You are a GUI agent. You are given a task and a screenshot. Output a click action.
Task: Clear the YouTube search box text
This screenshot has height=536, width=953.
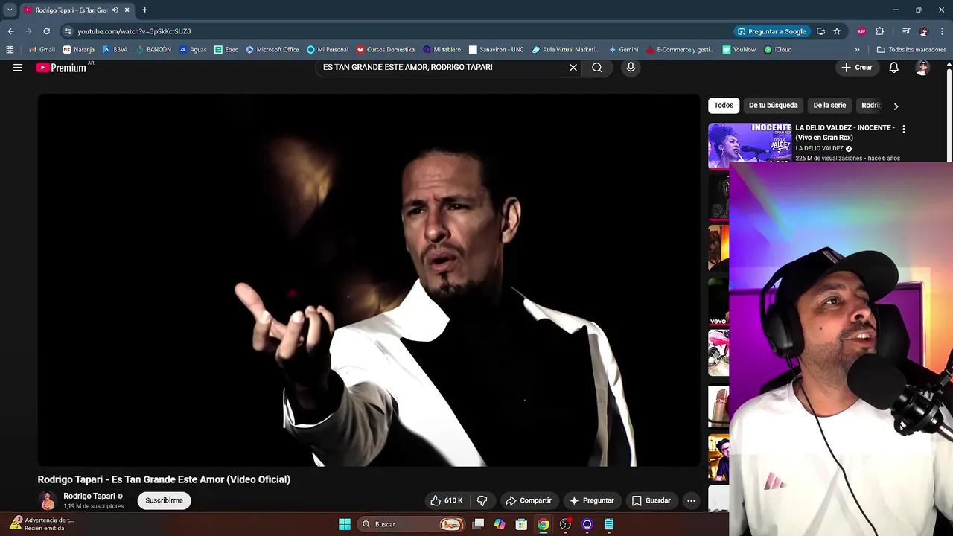coord(573,68)
